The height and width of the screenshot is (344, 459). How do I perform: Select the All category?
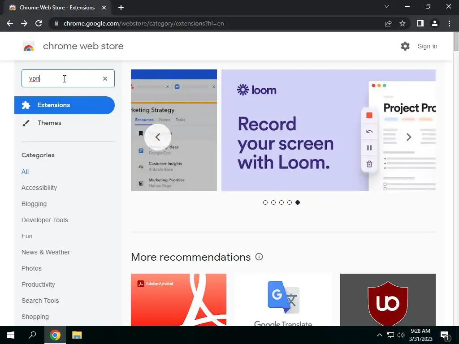click(25, 172)
